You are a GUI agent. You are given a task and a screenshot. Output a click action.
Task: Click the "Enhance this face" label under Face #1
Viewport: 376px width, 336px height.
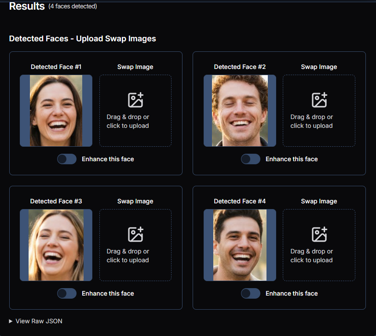108,159
